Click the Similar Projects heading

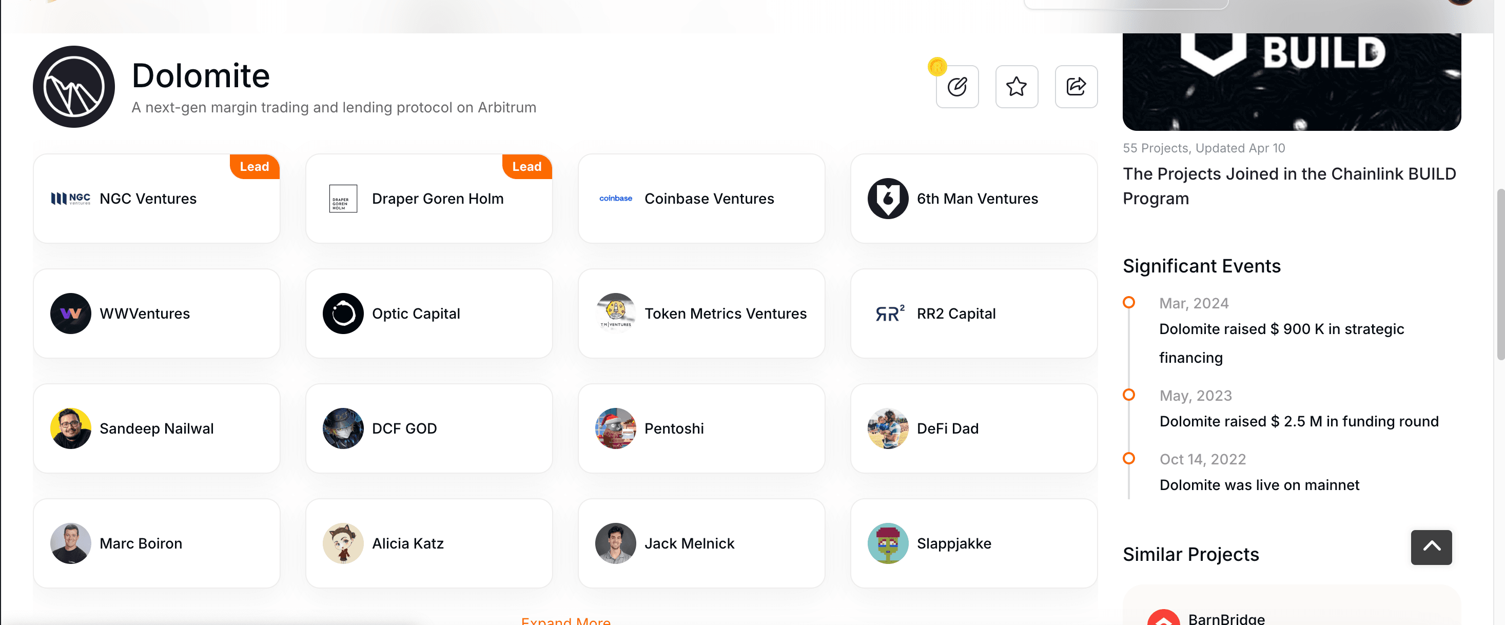(1190, 554)
